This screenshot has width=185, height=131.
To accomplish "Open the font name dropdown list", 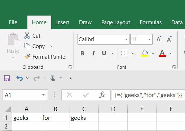I will pos(126,39).
